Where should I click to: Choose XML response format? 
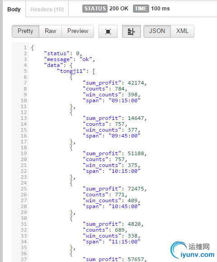182,31
